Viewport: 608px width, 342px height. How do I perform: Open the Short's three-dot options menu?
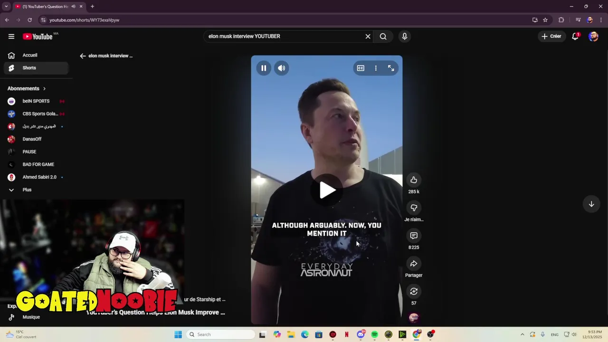click(x=376, y=68)
